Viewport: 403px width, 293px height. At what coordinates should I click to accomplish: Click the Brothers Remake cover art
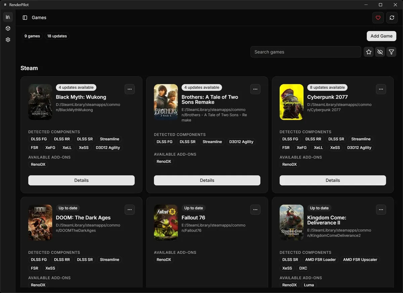[166, 102]
